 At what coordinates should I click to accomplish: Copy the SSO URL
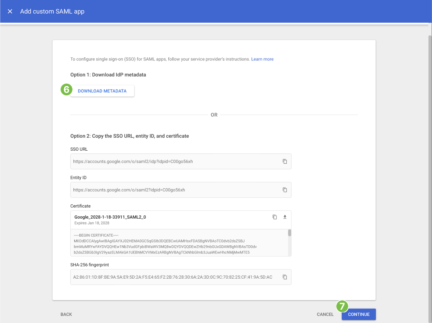click(x=284, y=162)
